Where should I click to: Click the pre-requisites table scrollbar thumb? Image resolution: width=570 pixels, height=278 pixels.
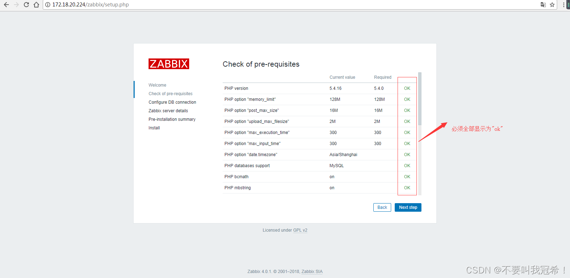click(420, 99)
